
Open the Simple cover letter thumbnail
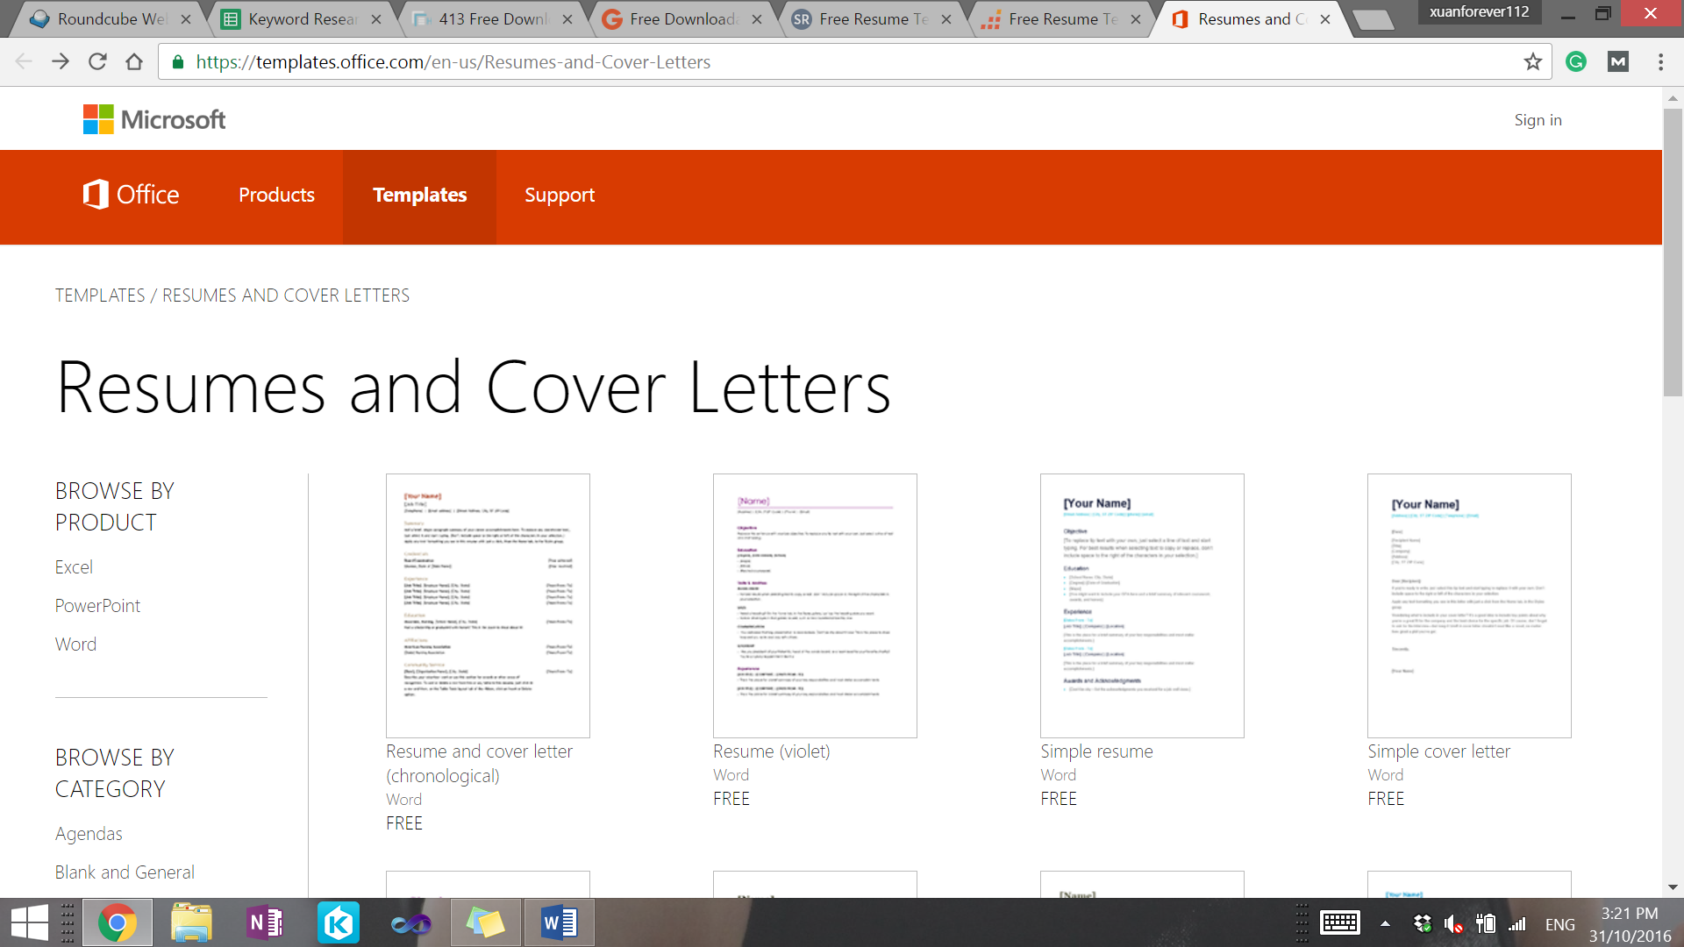pyautogui.click(x=1469, y=606)
